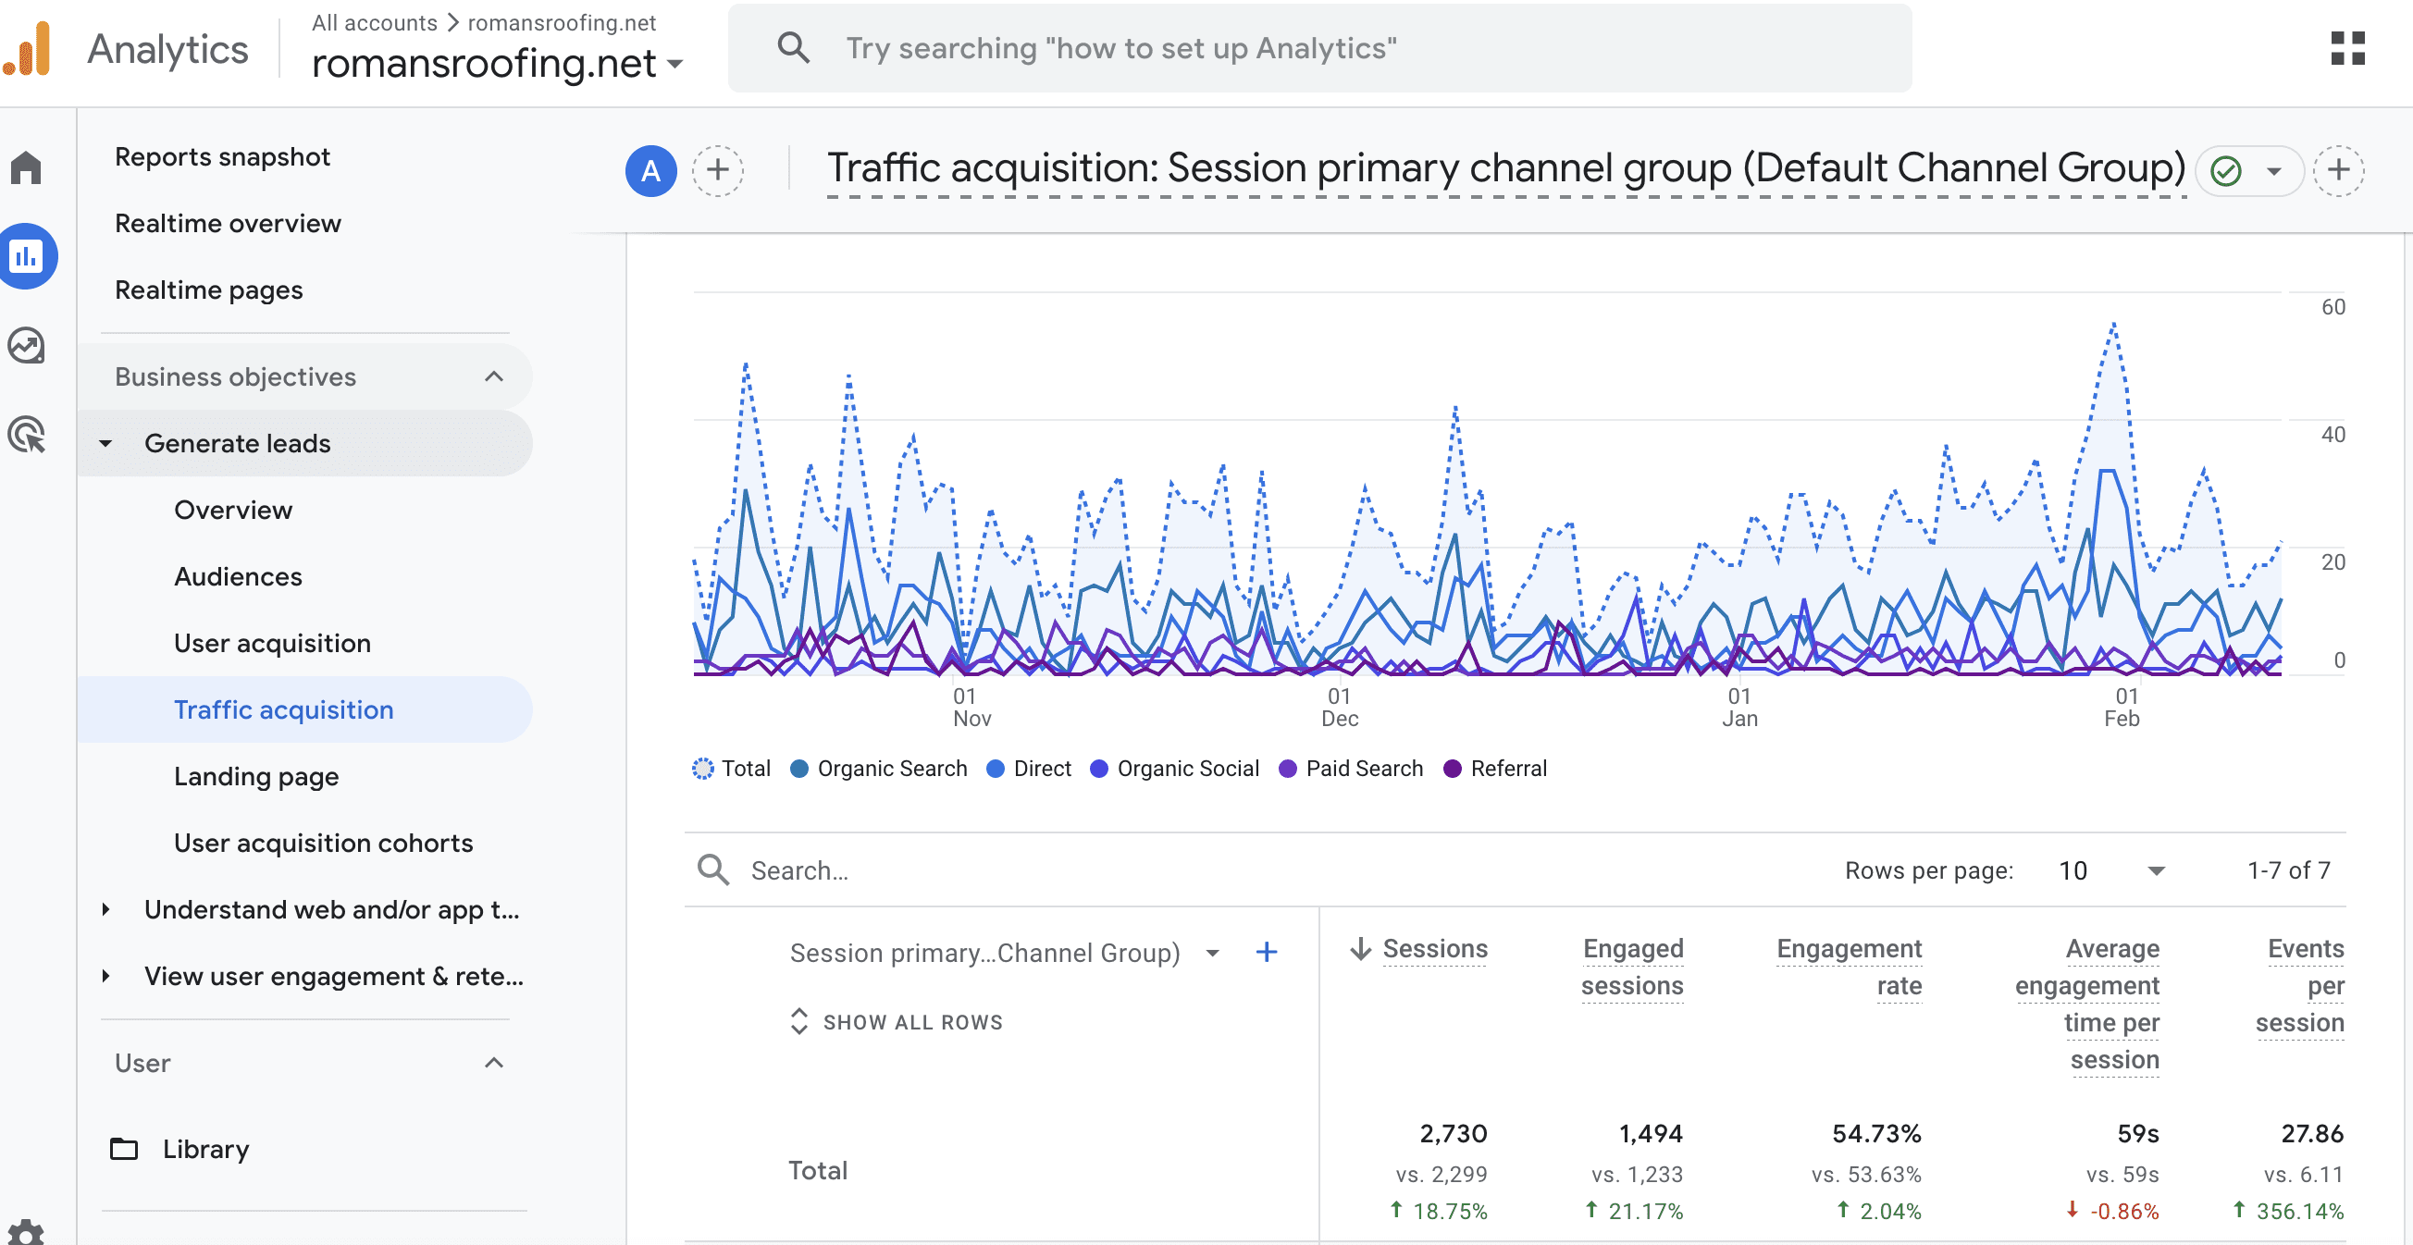Open the User acquisition report
The height and width of the screenshot is (1245, 2413).
pos(272,643)
